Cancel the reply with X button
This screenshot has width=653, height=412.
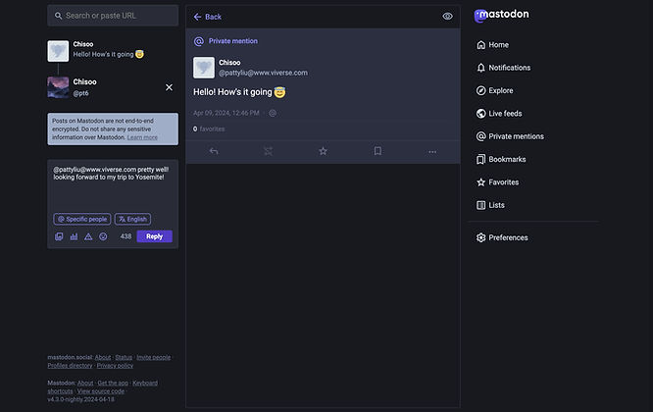169,87
